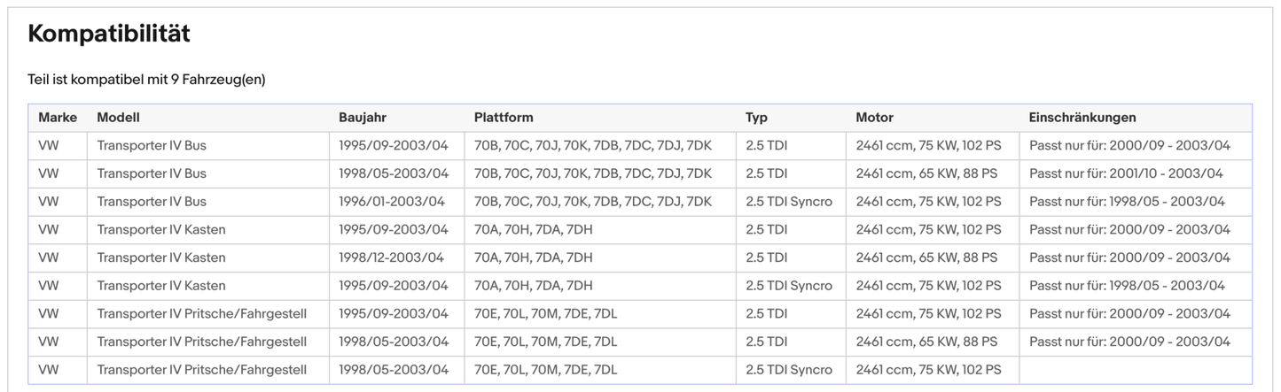Click the Plattform cell of the 1996/01 Bus row

coord(592,202)
